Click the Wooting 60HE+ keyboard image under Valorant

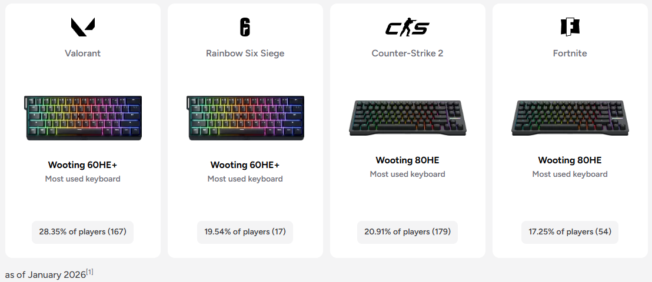click(x=83, y=117)
